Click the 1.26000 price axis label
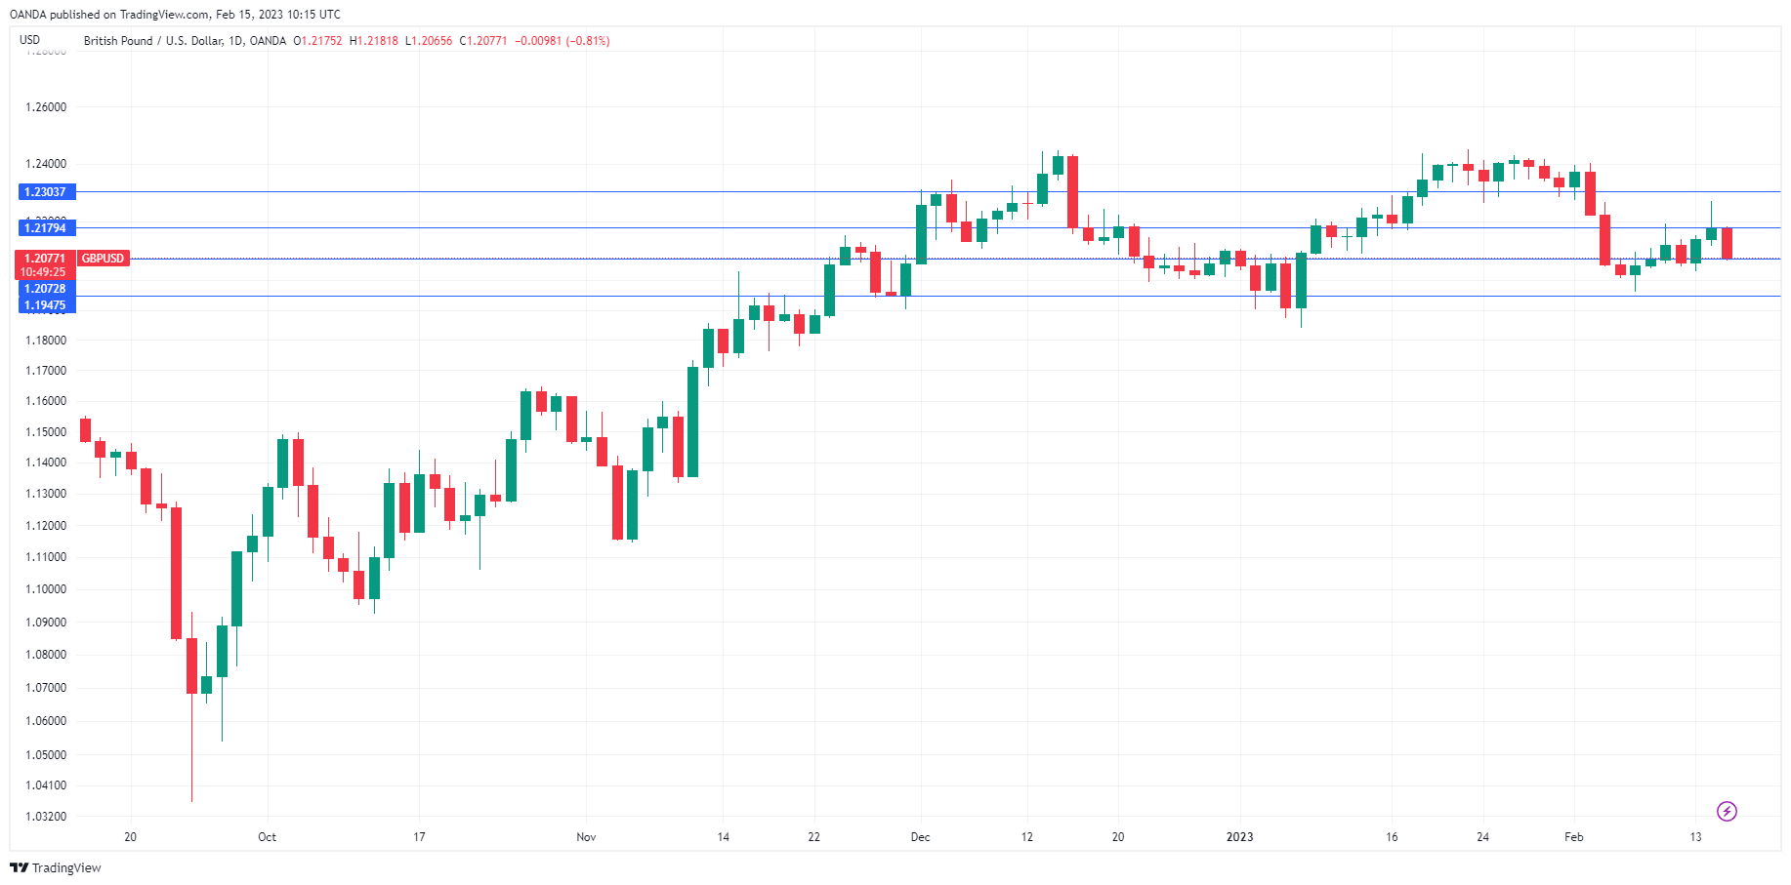The image size is (1791, 885). tap(46, 107)
